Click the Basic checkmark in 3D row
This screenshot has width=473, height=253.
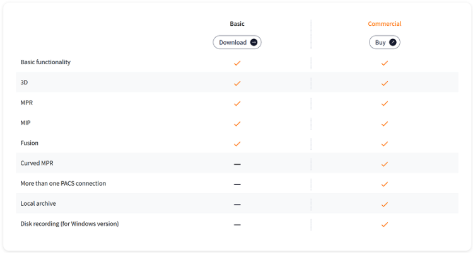point(237,84)
